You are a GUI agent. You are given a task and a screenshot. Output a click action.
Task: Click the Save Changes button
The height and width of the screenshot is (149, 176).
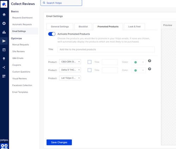click(x=59, y=142)
